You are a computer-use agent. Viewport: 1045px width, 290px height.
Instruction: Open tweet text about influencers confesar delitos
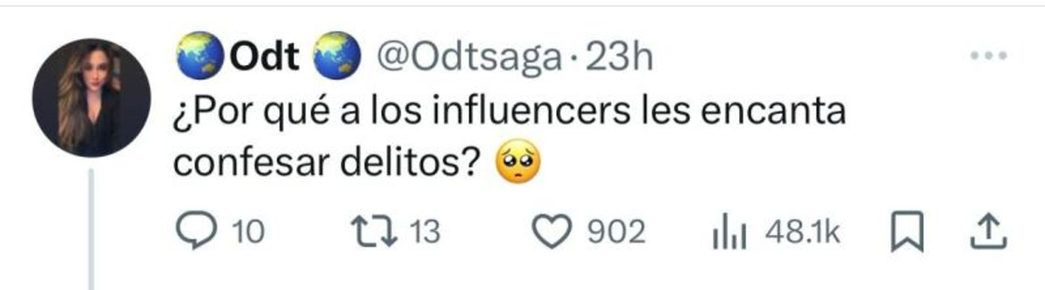(509, 112)
